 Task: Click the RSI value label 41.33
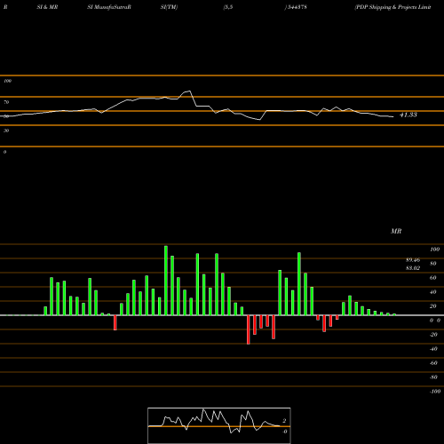coord(408,115)
